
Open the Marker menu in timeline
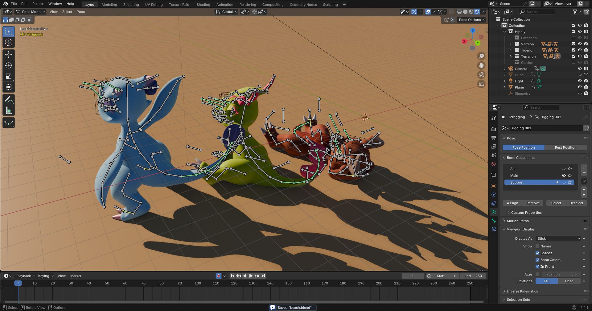pyautogui.click(x=76, y=276)
